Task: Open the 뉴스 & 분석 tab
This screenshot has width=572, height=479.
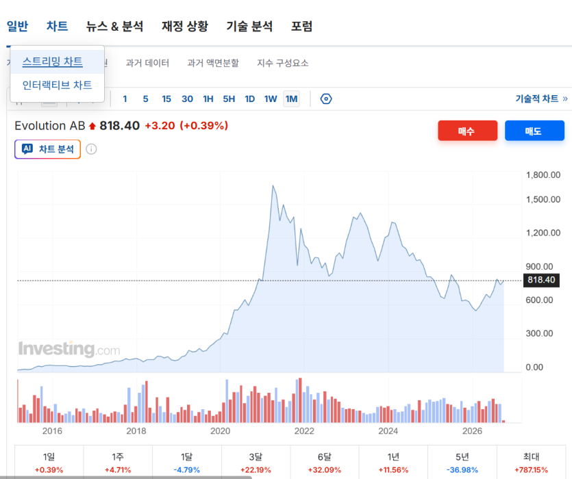Action: (x=114, y=26)
